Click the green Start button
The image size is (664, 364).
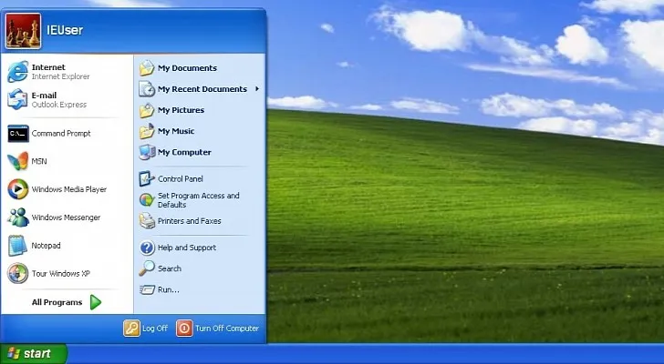(33, 353)
